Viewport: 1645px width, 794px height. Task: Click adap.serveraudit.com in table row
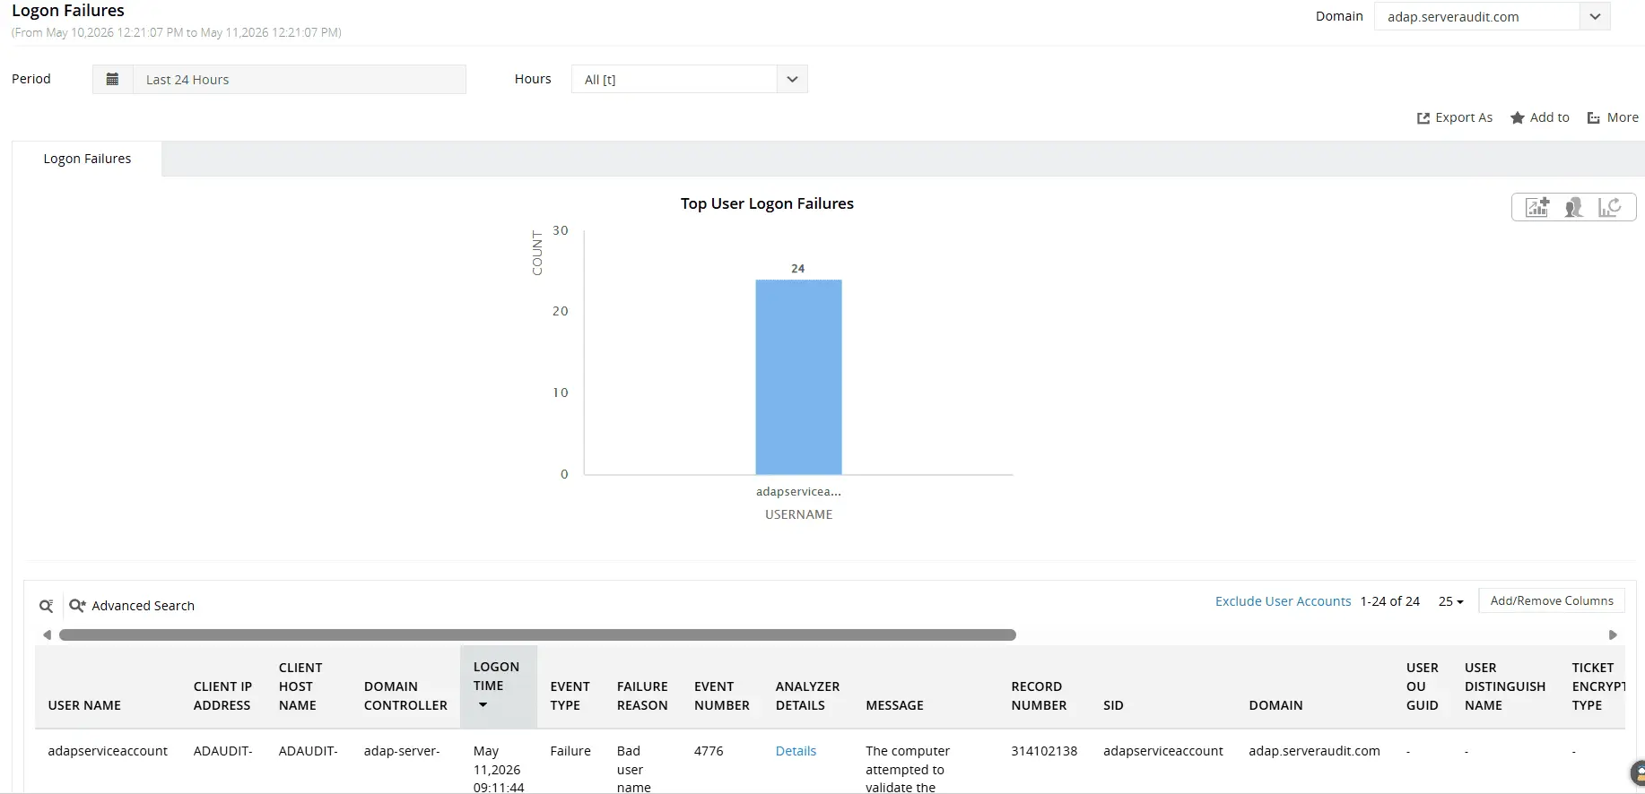tap(1314, 751)
